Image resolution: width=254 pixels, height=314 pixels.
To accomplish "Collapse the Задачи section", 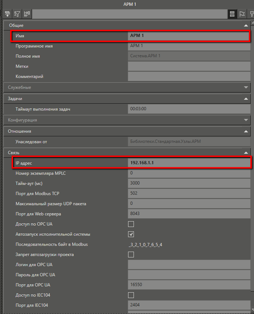I will click(x=246, y=98).
